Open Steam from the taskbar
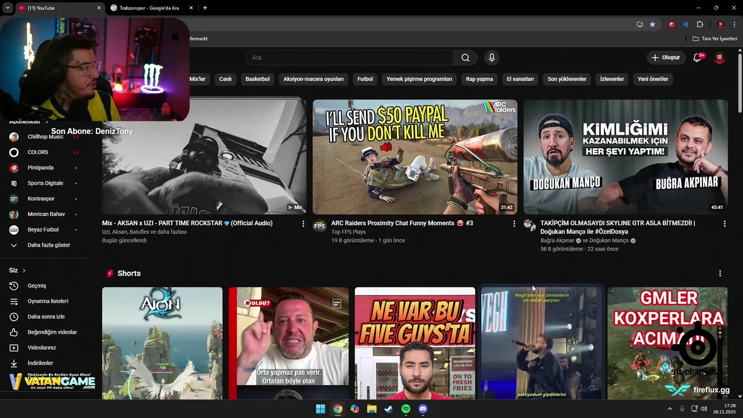The image size is (743, 418). coord(389,409)
